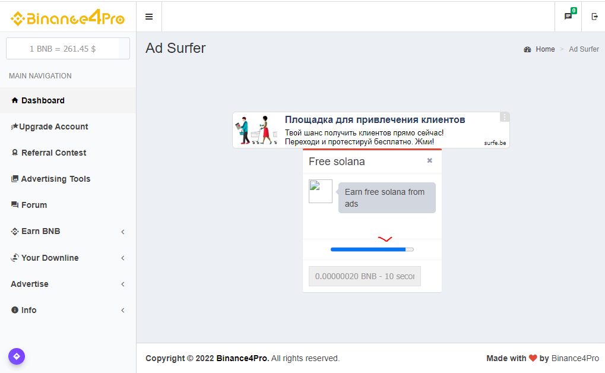Click the 0.00000020 BNB reward button
Viewport: 605px width, 373px height.
[365, 276]
